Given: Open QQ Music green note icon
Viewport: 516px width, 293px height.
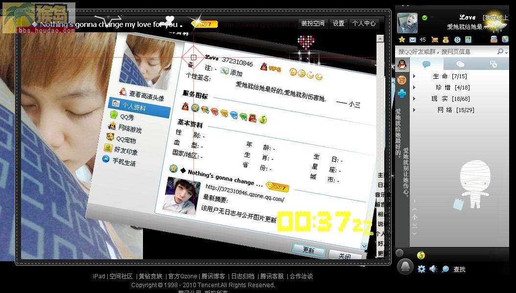Looking at the screenshot, I should [421, 255].
